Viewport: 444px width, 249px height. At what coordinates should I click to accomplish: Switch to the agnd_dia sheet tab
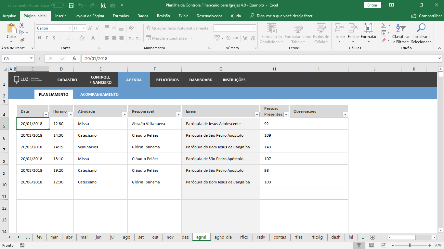click(x=223, y=237)
